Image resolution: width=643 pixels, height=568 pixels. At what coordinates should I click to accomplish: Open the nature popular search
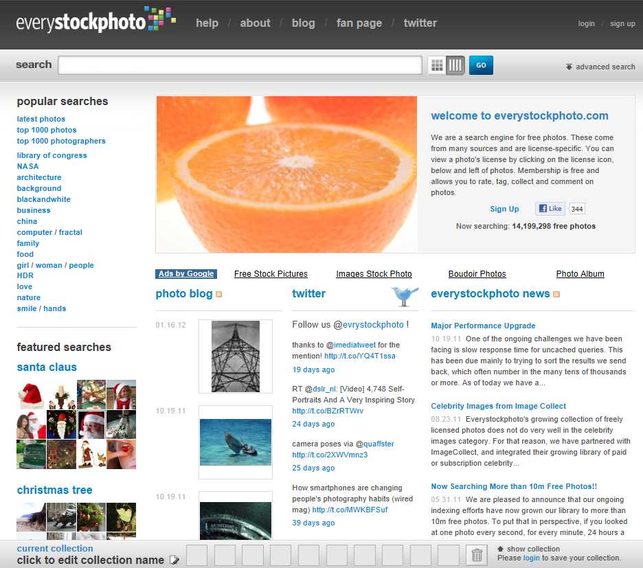coord(29,297)
